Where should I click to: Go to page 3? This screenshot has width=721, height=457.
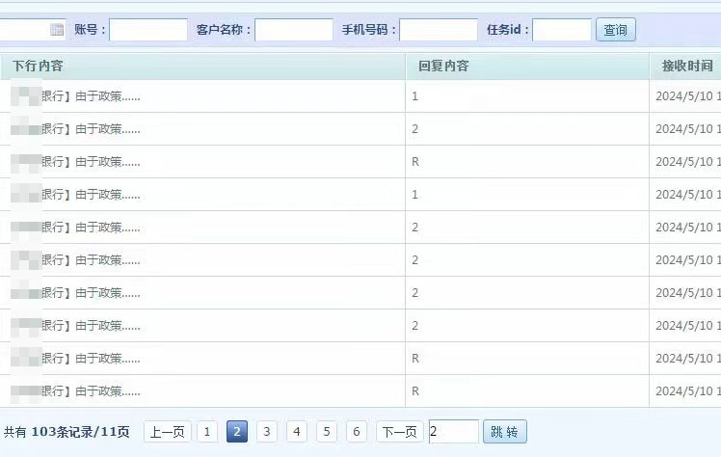click(x=267, y=432)
